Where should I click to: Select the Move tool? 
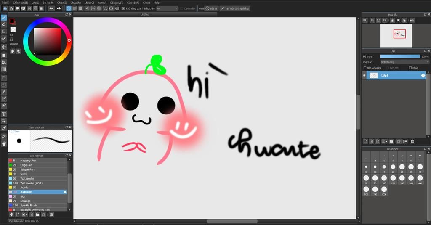click(x=4, y=47)
